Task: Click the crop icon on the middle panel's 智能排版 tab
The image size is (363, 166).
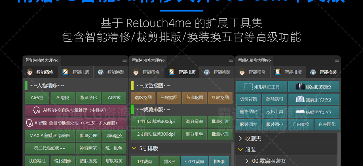Action: [x=171, y=72]
